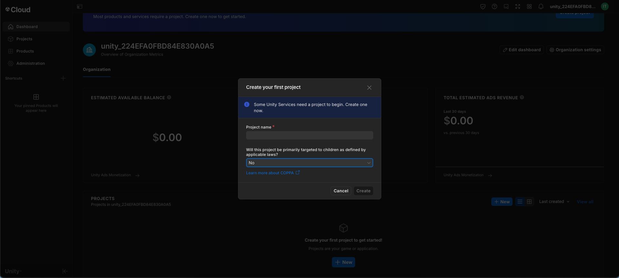Open the IT user avatar menu

[605, 6]
